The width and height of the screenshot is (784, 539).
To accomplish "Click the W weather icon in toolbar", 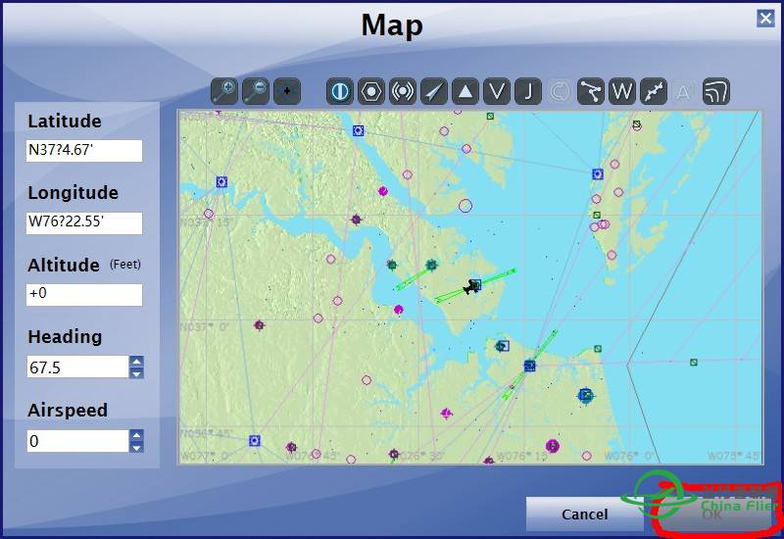I will 622,92.
